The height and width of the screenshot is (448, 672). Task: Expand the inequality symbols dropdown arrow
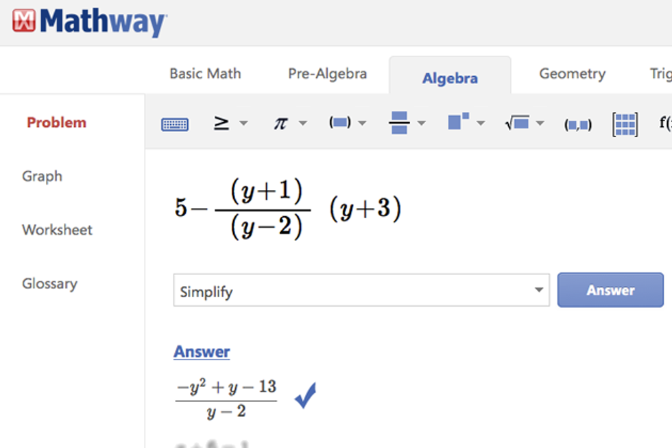click(243, 123)
